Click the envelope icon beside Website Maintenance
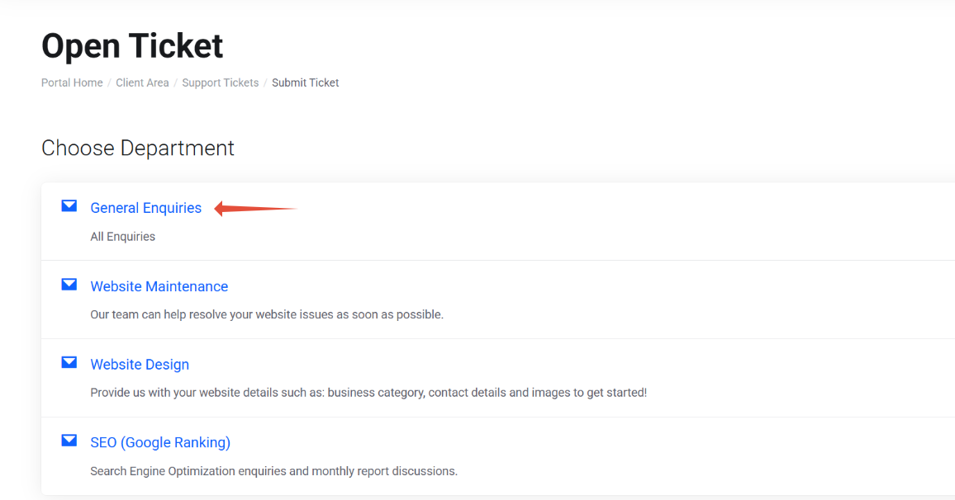Screen dimensions: 955x500 tap(69, 285)
